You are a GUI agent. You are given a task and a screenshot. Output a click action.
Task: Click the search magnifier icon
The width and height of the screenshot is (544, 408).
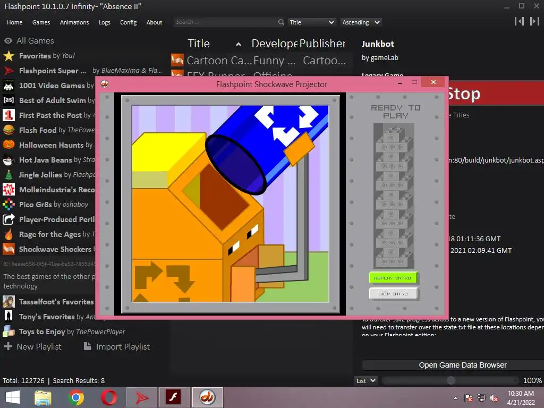coord(281,22)
